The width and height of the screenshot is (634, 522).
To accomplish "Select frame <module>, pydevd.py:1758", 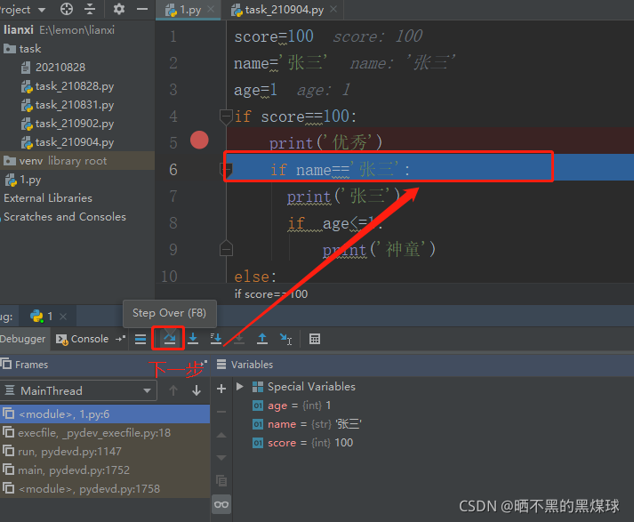I will click(105, 489).
